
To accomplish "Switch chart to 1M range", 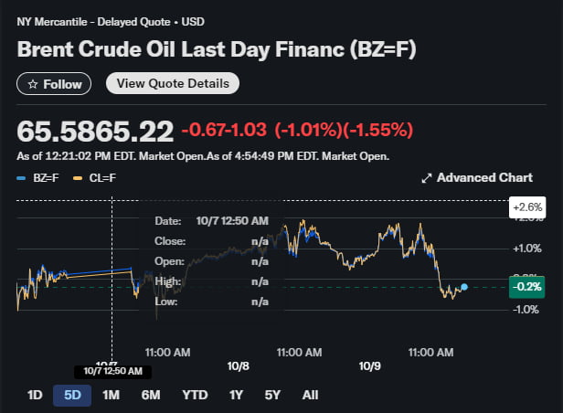I will click(x=111, y=395).
